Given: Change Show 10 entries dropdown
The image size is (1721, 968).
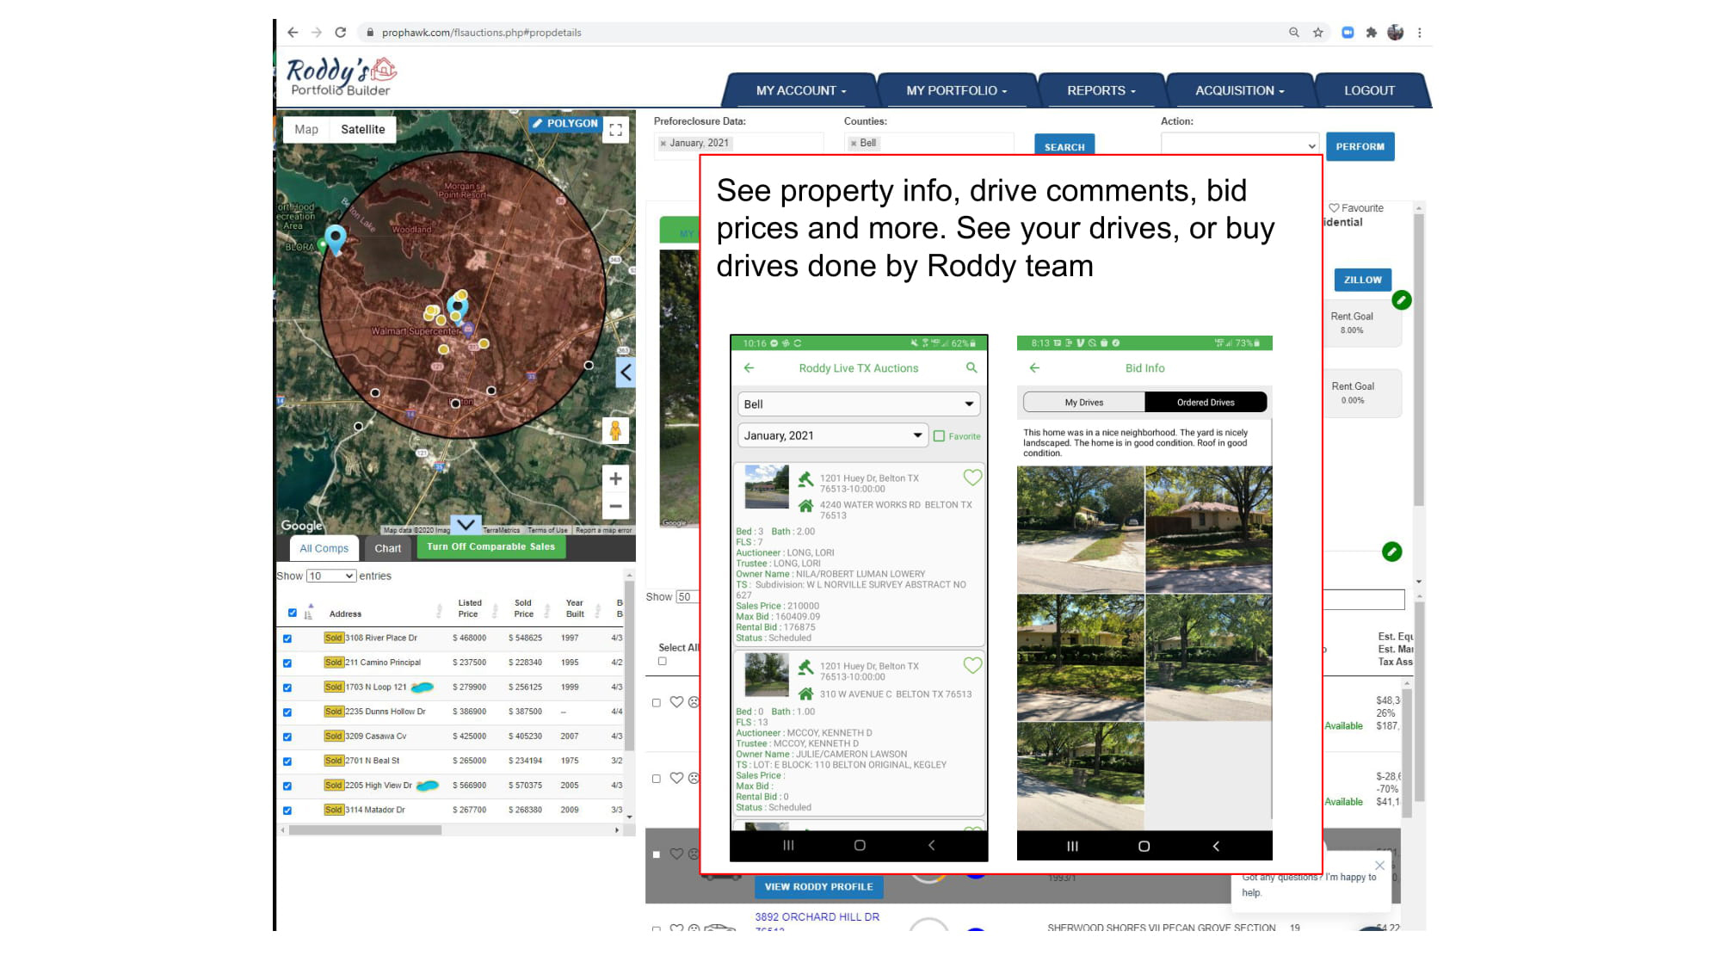Looking at the screenshot, I should (331, 576).
